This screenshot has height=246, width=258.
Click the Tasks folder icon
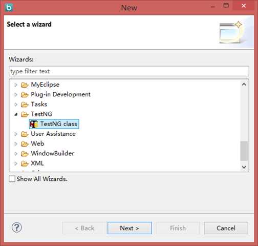click(x=25, y=105)
